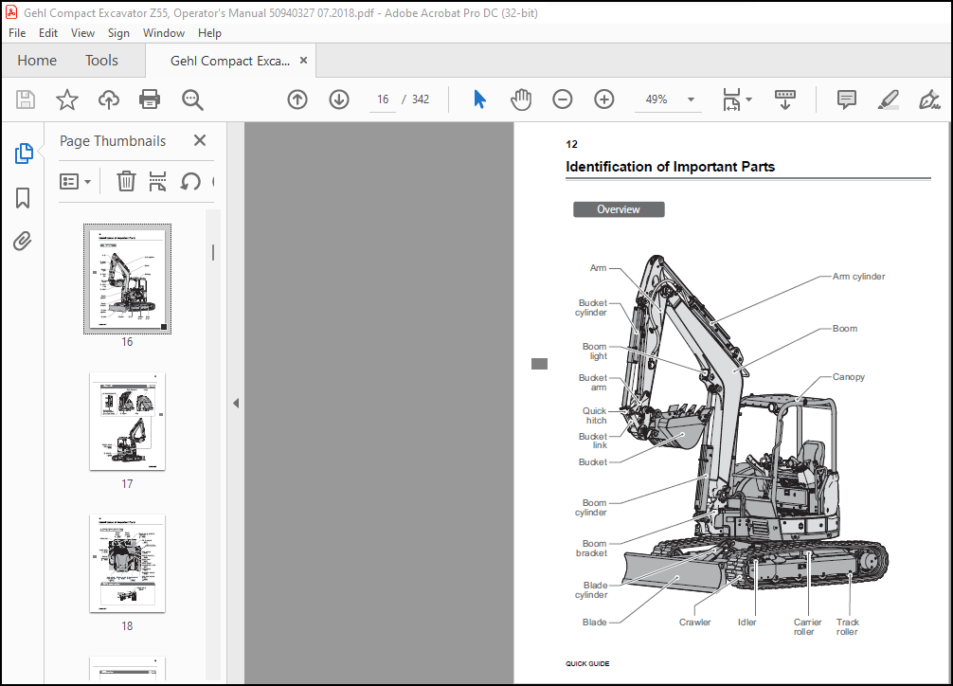Select the page 16 thumbnail
This screenshot has width=953, height=686.
(127, 279)
